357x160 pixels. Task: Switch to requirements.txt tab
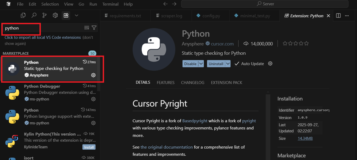(x=125, y=16)
